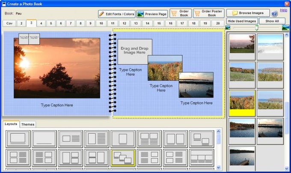Viewport: 291px width, 173px height.
Task: Choose two stacked images left text right layout
Action: pos(18,158)
